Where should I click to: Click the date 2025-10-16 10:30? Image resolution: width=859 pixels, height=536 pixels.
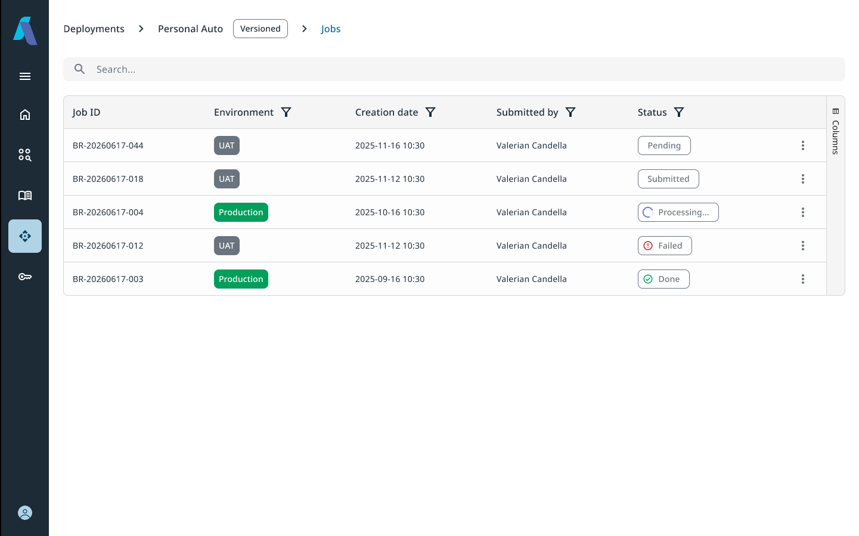390,212
